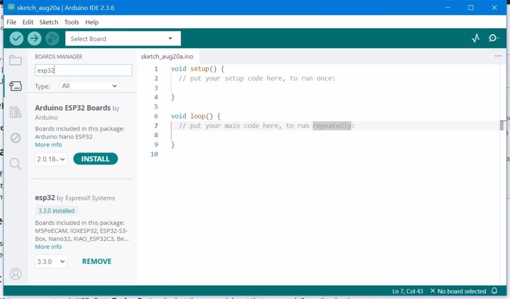This screenshot has height=299, width=510.
Task: Click the Upload arrow button
Action: click(34, 39)
